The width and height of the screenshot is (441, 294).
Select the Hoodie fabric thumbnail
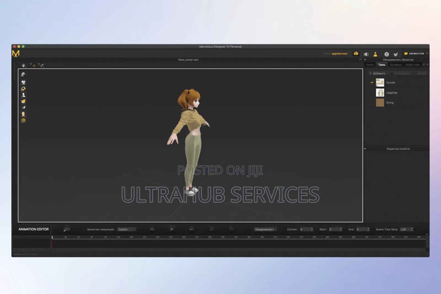point(380,82)
